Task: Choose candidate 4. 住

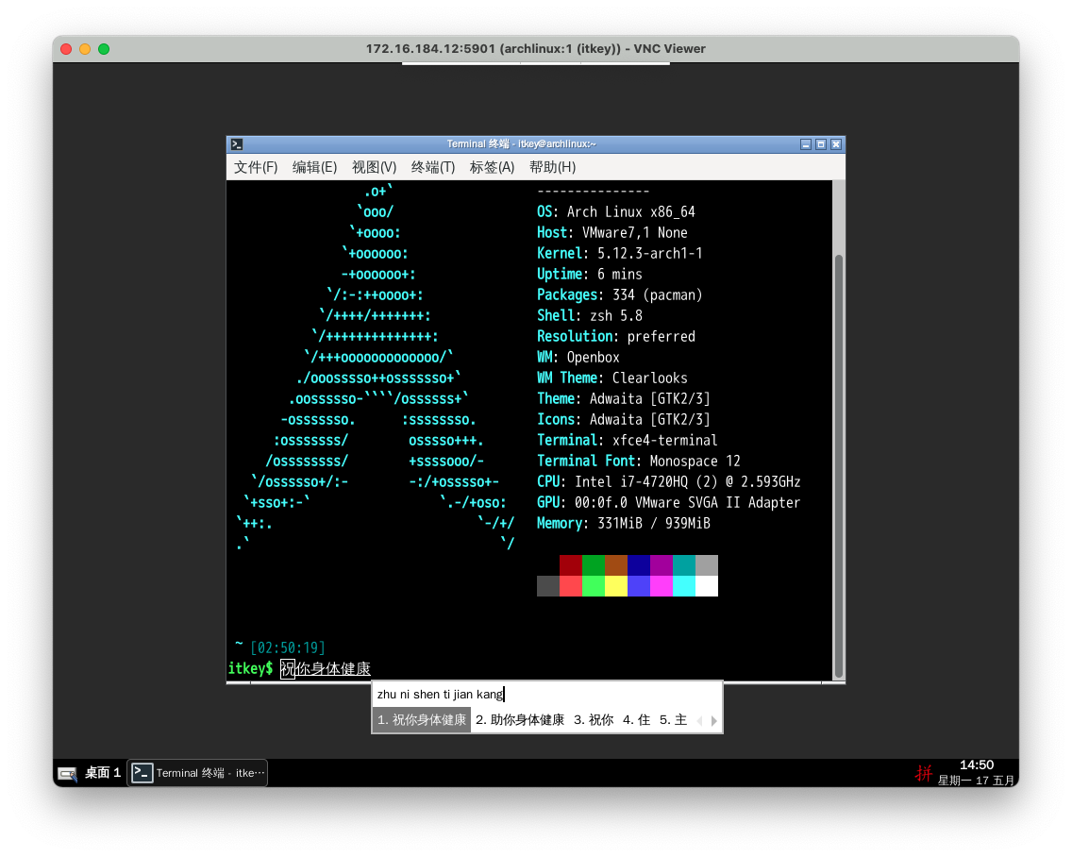Action: [x=636, y=720]
